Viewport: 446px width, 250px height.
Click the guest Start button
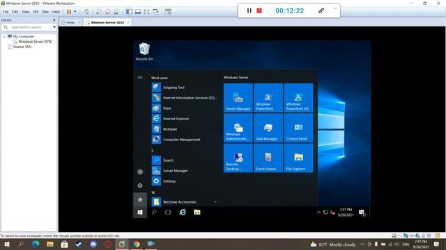(x=140, y=212)
